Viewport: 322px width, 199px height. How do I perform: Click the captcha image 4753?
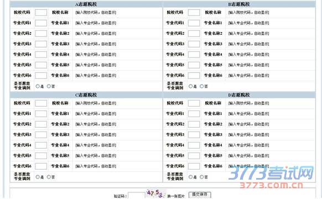pos(156,193)
